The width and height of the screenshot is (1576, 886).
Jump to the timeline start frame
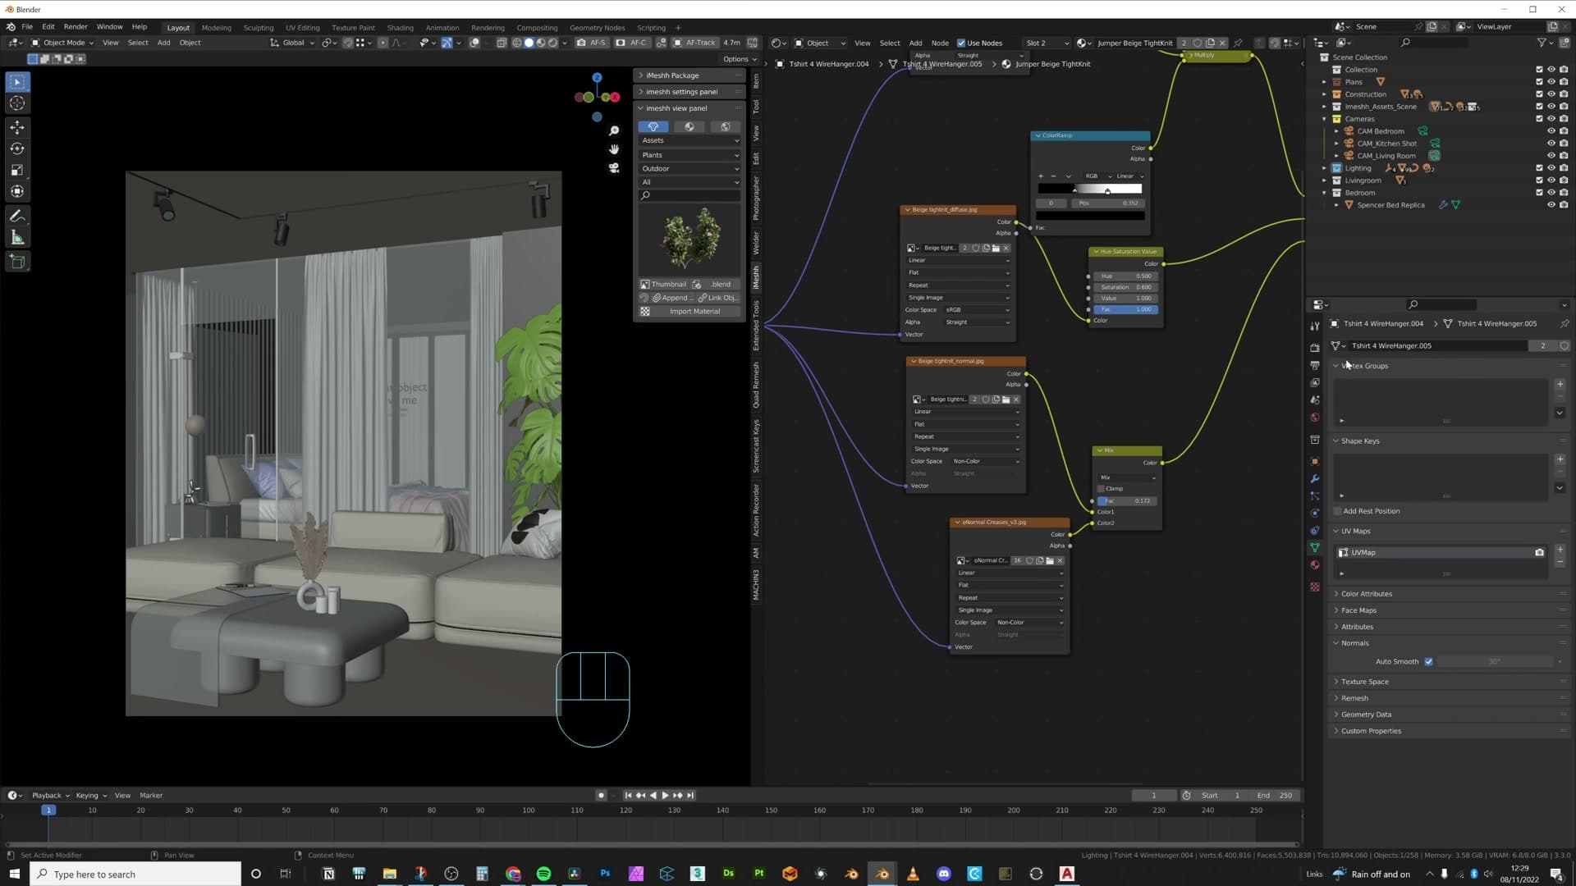click(629, 796)
